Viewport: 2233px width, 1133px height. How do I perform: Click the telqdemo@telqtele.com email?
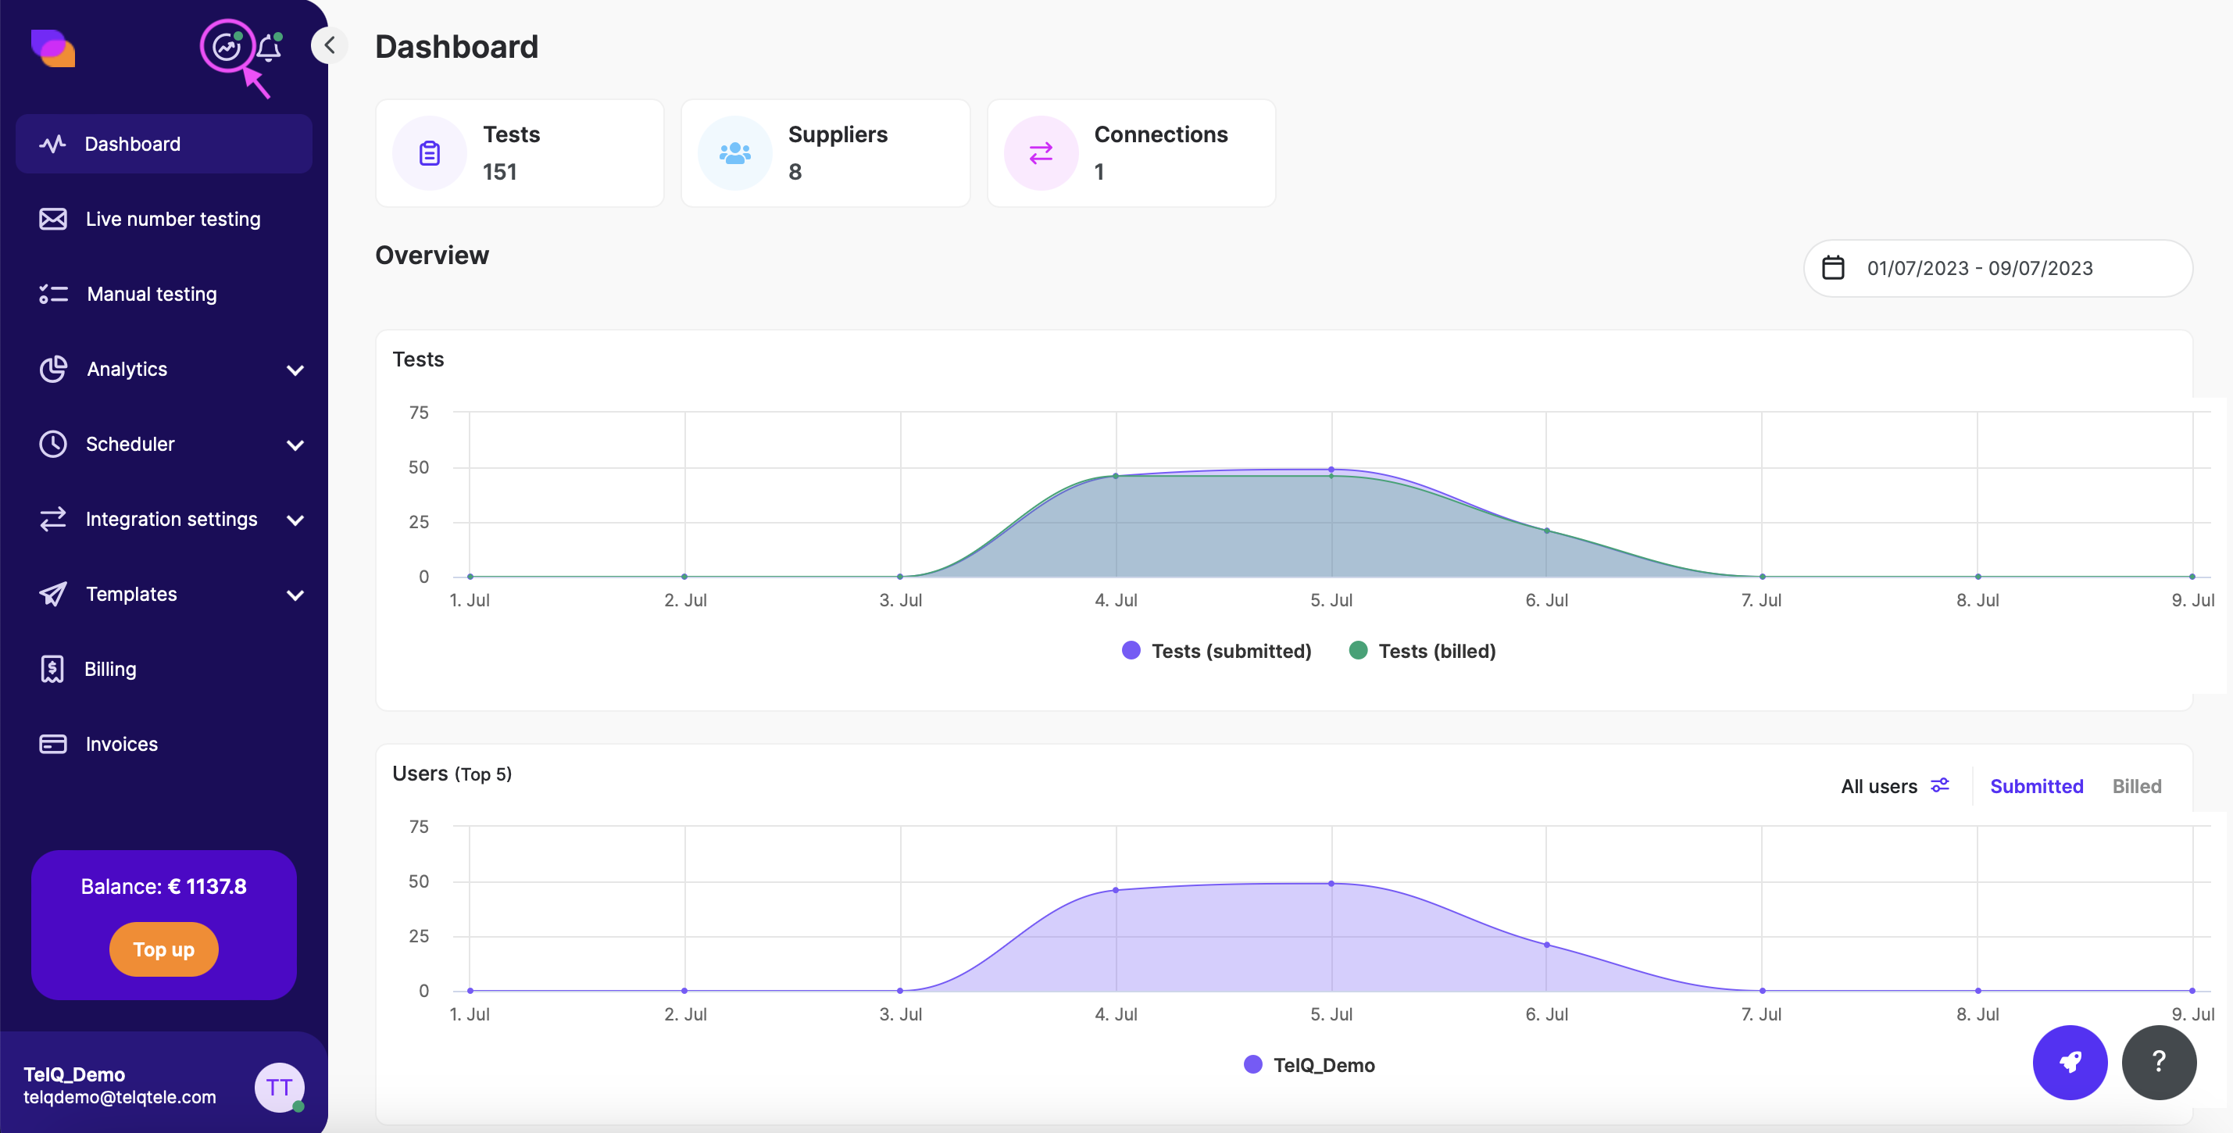point(120,1098)
